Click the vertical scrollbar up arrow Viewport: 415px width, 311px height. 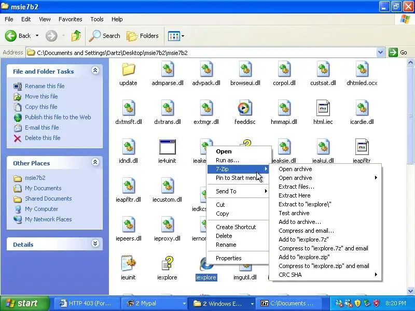[x=410, y=62]
